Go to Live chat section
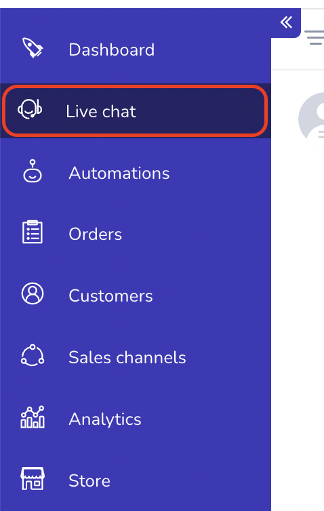Viewport: 324px width, 511px height. 101,111
